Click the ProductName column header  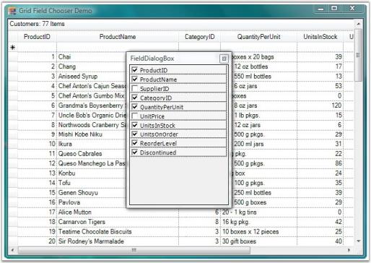tap(118, 37)
